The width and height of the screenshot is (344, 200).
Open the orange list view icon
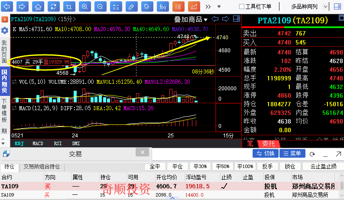coord(178,6)
